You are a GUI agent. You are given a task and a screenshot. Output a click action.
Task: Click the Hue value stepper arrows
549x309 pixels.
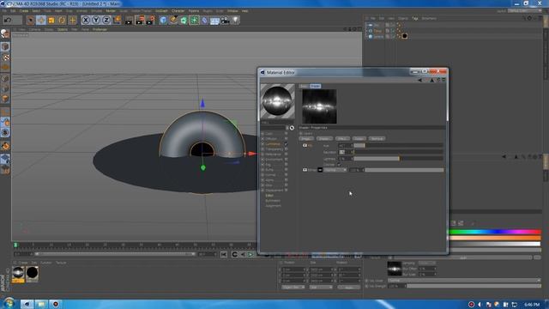pyautogui.click(x=352, y=145)
